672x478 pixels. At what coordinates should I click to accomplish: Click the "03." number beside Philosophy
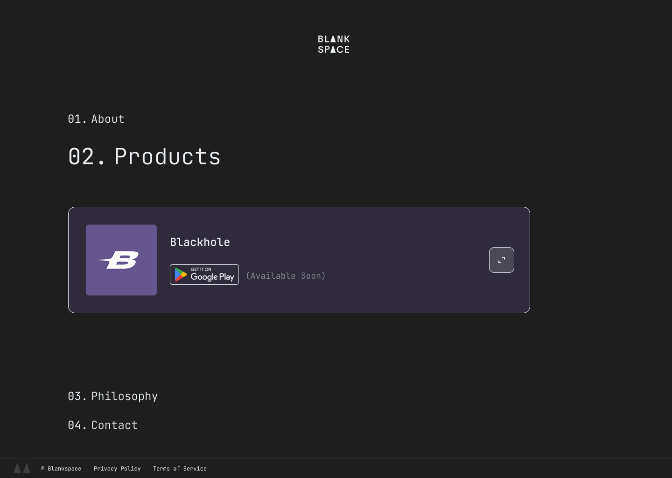tap(77, 396)
